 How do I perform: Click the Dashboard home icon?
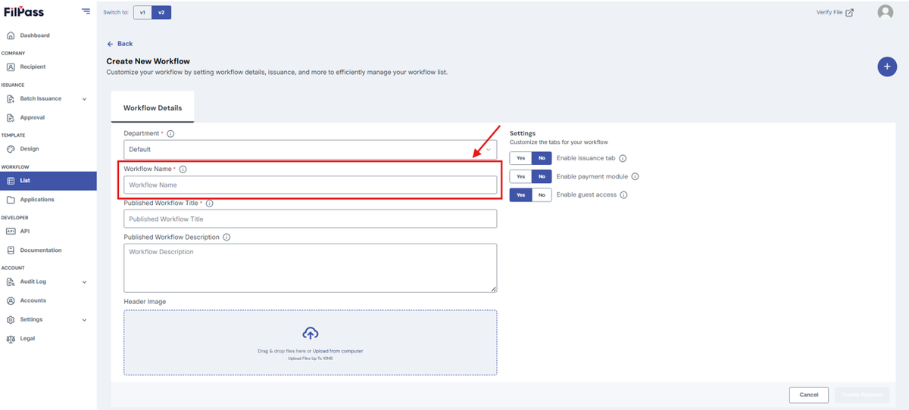click(11, 36)
